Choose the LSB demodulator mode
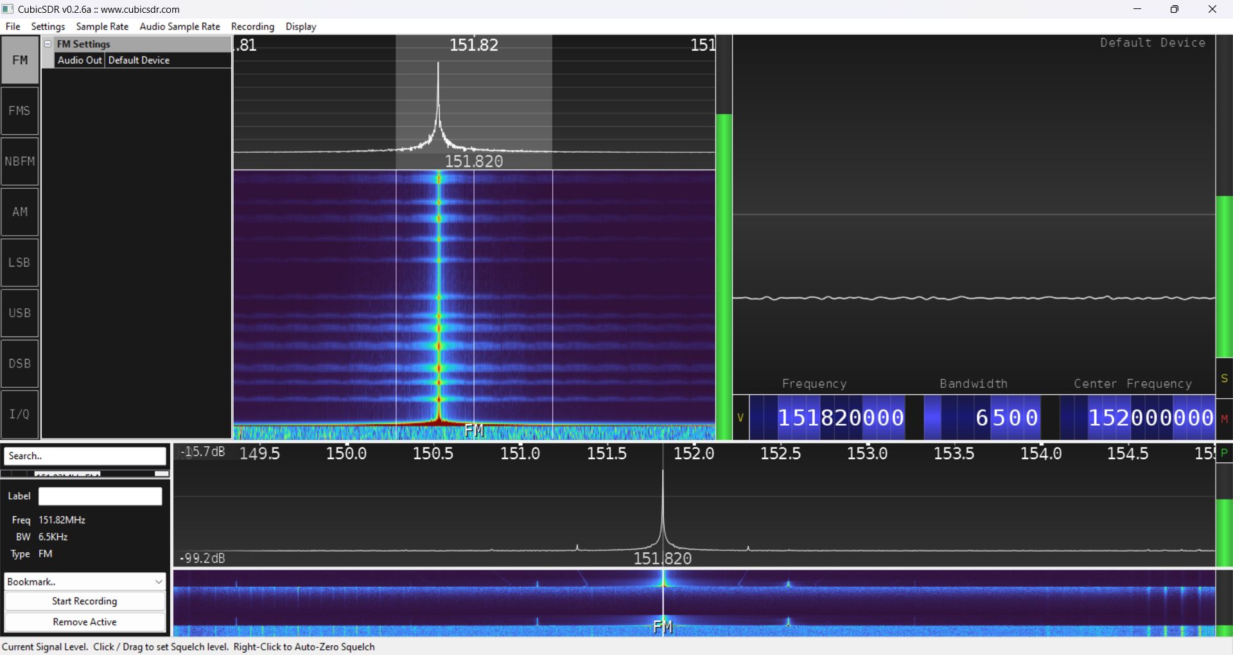 20,263
